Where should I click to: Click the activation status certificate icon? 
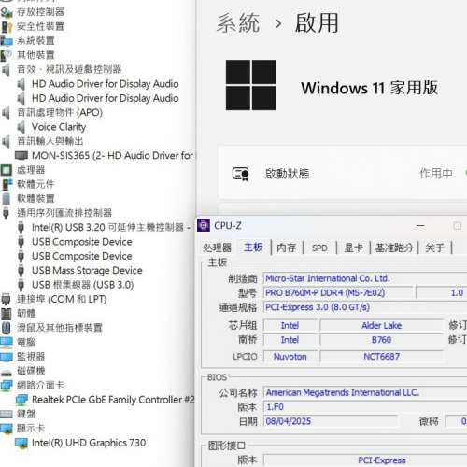click(x=240, y=174)
